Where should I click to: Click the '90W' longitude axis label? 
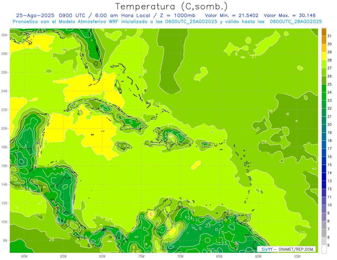point(24,256)
